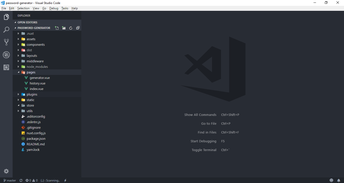
Task: Click the git icon of .gitignore
Action: coord(23,127)
